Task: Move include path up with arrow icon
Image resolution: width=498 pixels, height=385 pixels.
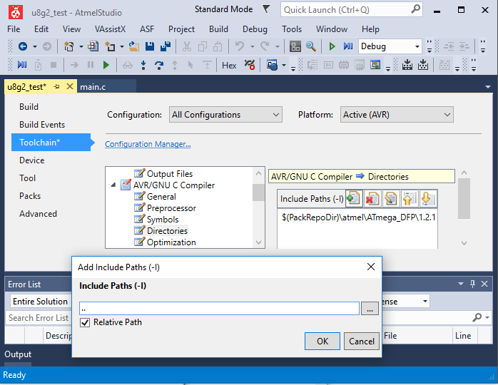Action: click(x=409, y=199)
